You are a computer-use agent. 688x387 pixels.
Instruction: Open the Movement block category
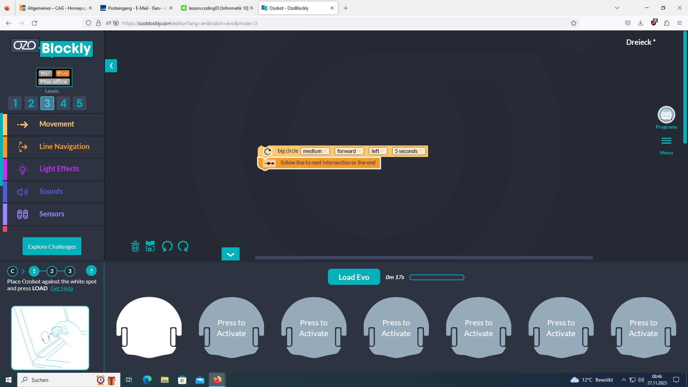[57, 124]
